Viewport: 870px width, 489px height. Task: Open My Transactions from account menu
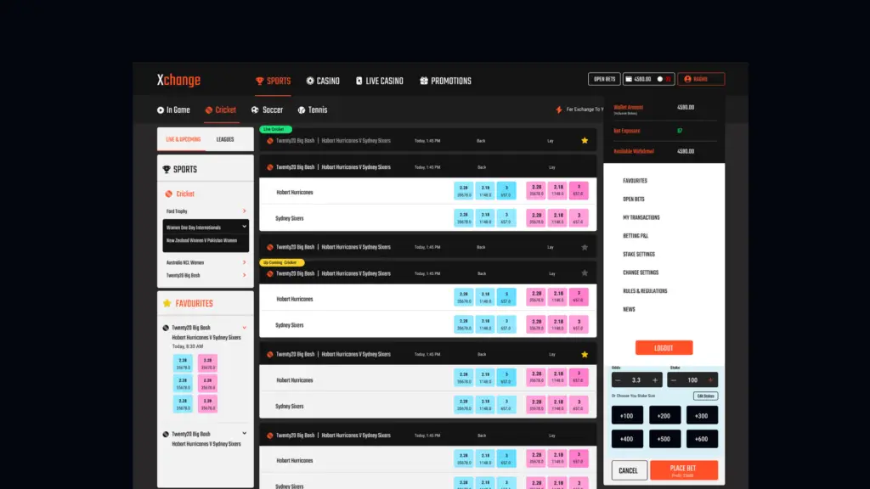[641, 217]
